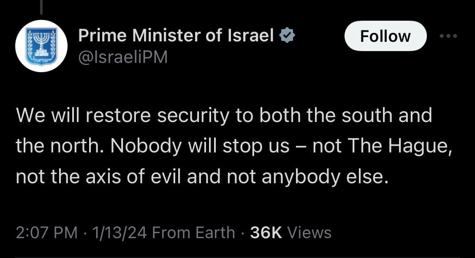Image resolution: width=475 pixels, height=258 pixels.
Task: Open the Prime Minister of Israel display name
Action: pyautogui.click(x=176, y=36)
